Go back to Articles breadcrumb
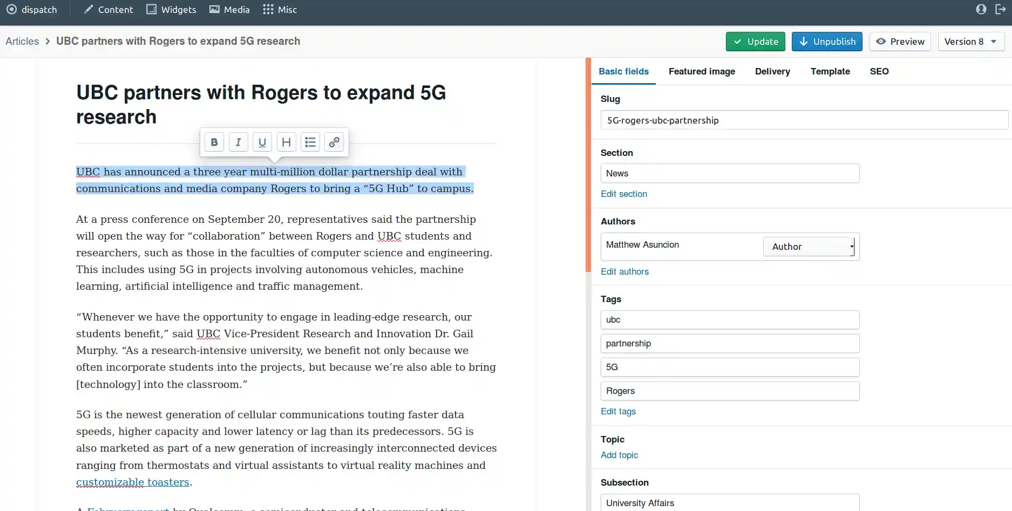The height and width of the screenshot is (511, 1012). point(22,41)
